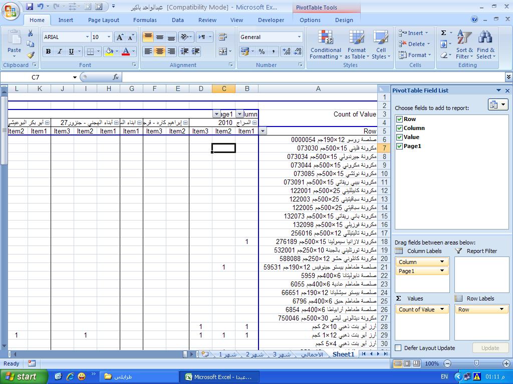513x384 pixels.
Task: Adjust the zoom slider handle
Action: point(477,363)
